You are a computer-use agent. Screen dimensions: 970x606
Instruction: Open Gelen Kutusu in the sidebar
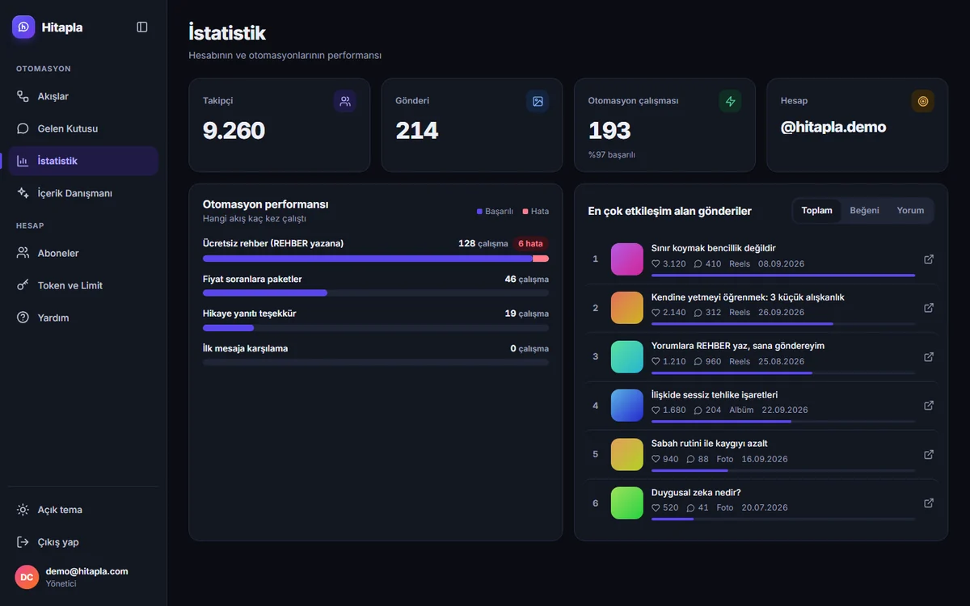point(83,128)
